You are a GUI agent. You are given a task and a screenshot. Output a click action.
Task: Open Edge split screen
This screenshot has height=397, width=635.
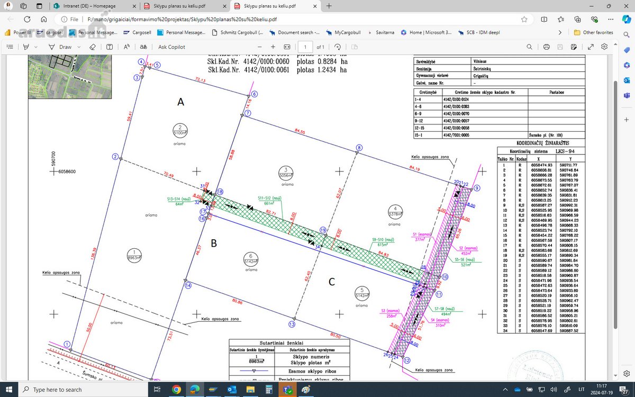[544, 19]
